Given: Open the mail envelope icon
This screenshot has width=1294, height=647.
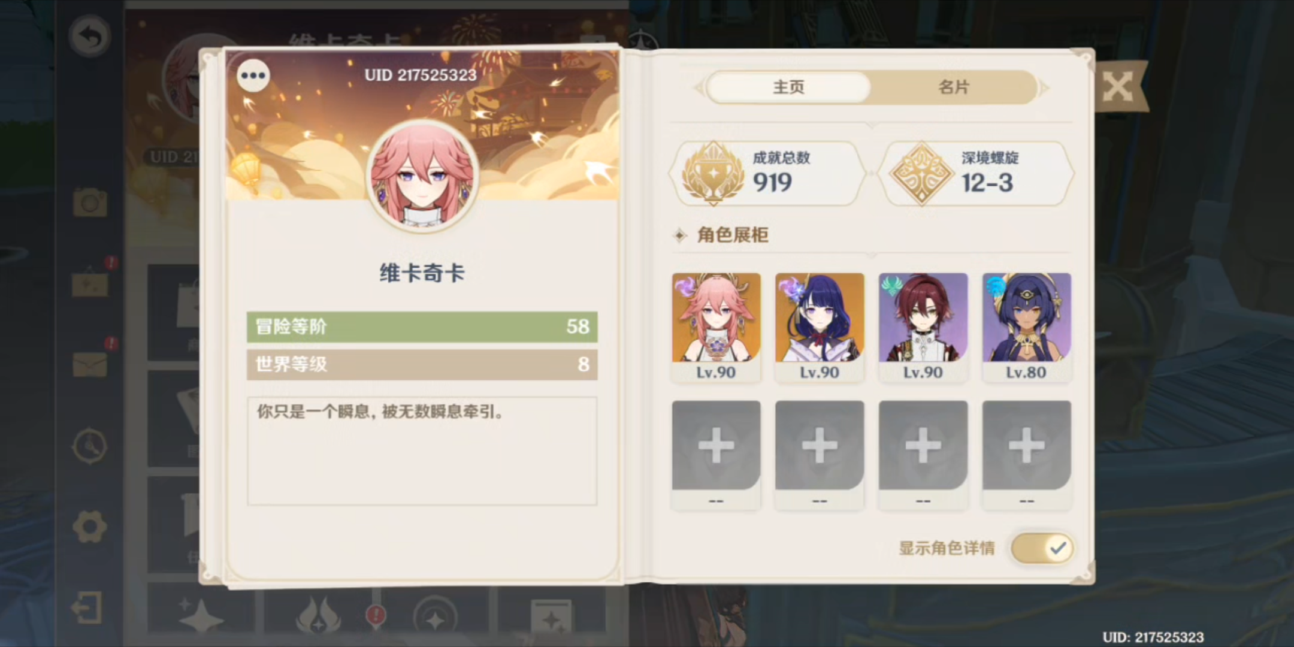Looking at the screenshot, I should point(90,364).
